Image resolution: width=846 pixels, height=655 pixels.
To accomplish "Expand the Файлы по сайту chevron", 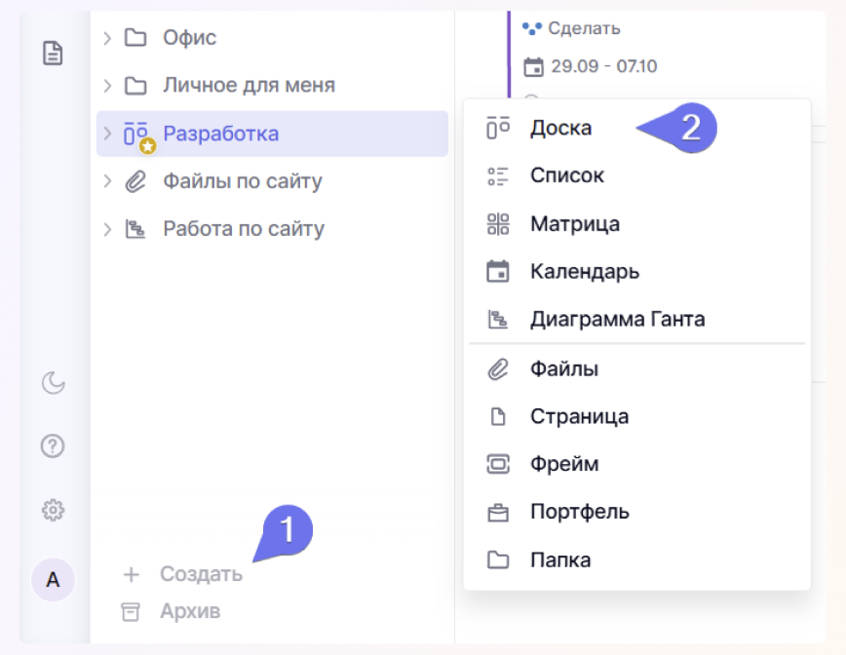I will [108, 181].
